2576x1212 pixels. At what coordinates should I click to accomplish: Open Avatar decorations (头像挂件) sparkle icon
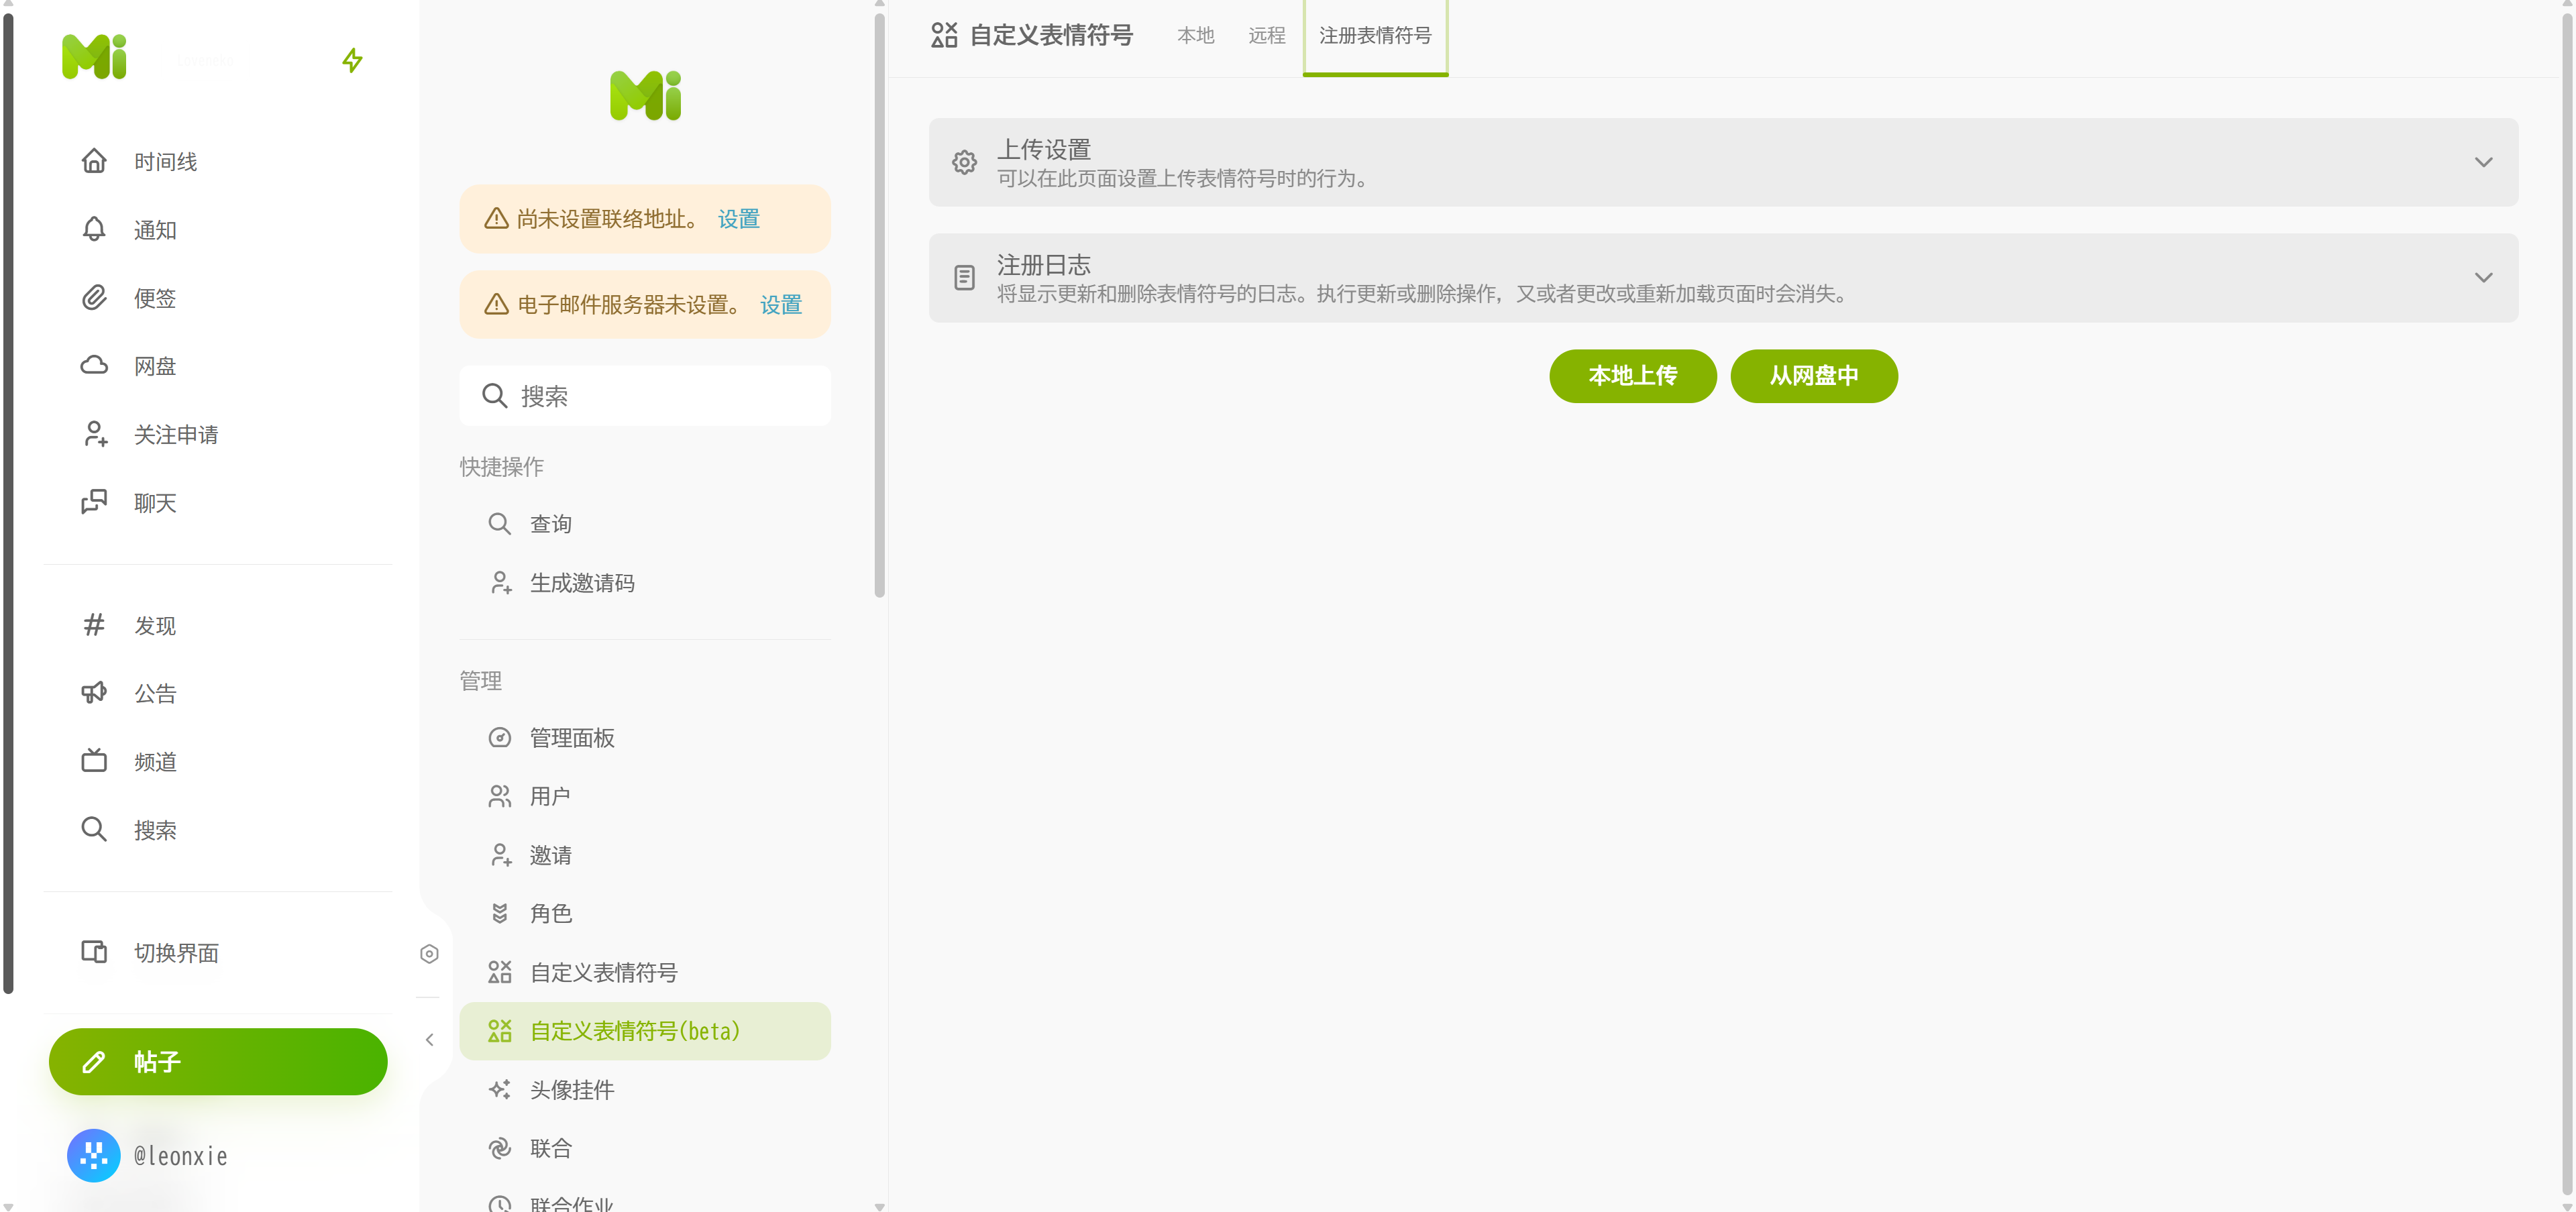(500, 1089)
